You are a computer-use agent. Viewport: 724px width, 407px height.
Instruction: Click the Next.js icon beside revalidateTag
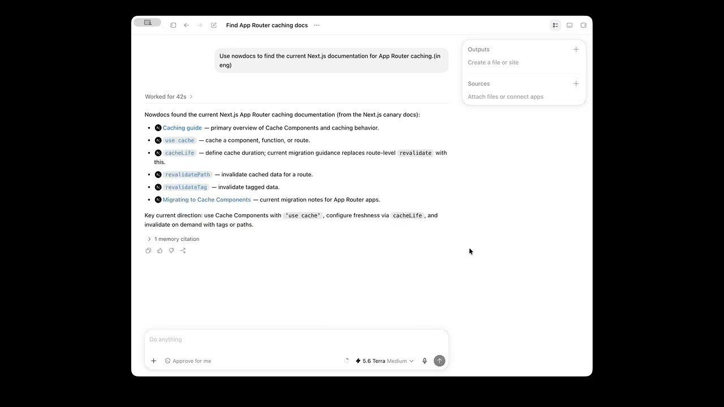pyautogui.click(x=158, y=187)
